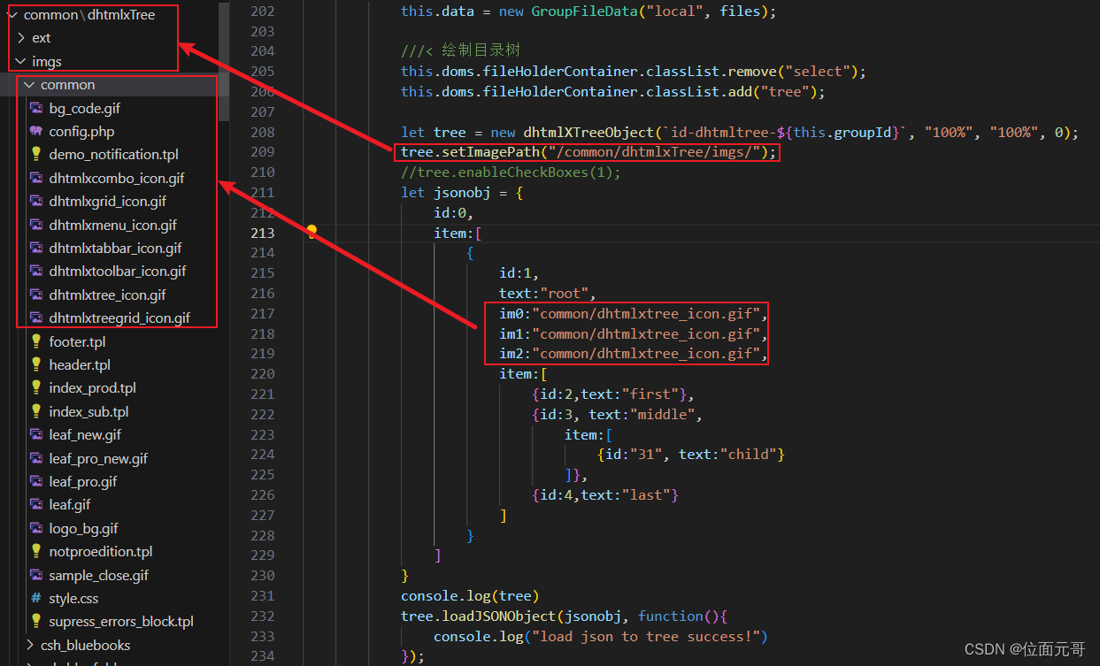Image resolution: width=1100 pixels, height=666 pixels.
Task: Click the explorer panel vertical scrollbar
Action: click(x=225, y=62)
